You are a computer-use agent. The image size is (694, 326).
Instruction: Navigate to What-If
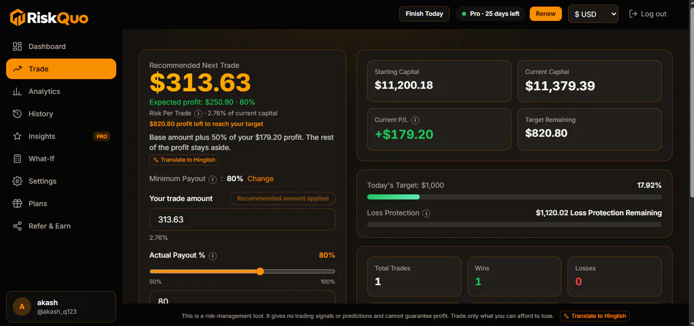(61, 159)
